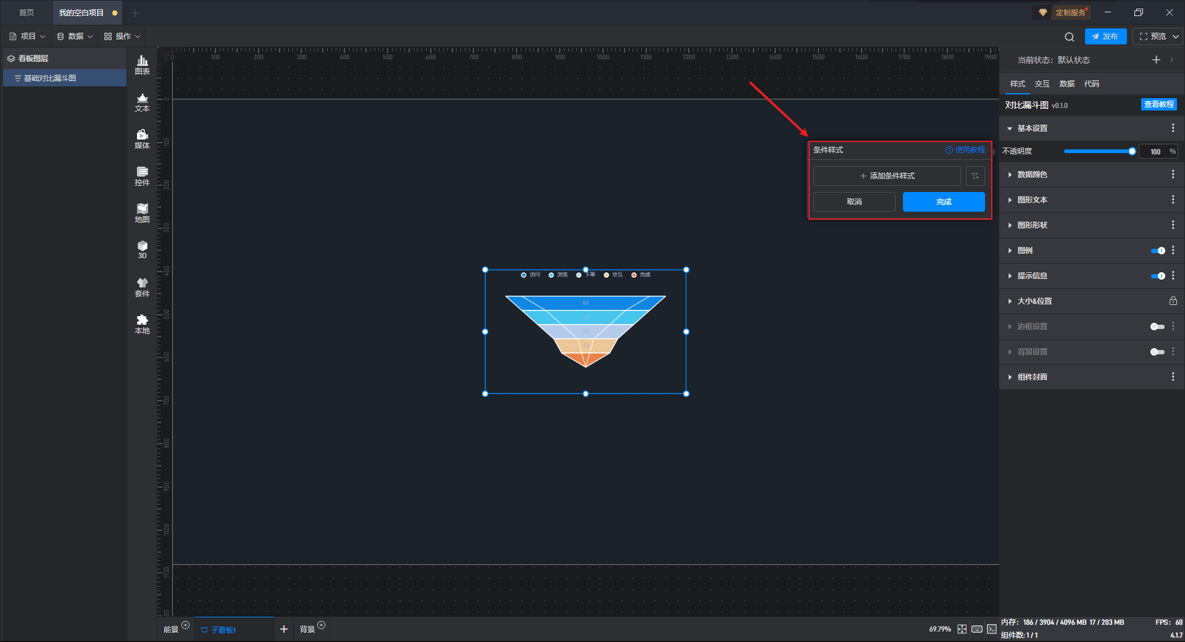The image size is (1185, 642).
Task: Open more options for 图形文本
Action: [x=1173, y=200]
